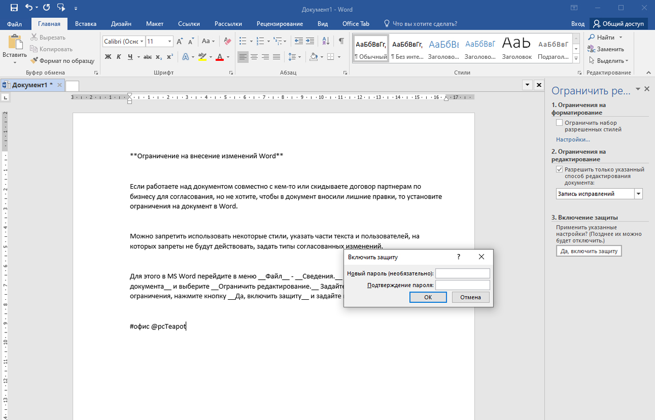Activate Format Painter (Формат по образцу)

(62, 60)
